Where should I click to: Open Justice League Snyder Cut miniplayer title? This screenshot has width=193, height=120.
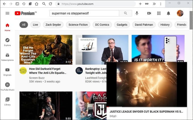click(146, 112)
